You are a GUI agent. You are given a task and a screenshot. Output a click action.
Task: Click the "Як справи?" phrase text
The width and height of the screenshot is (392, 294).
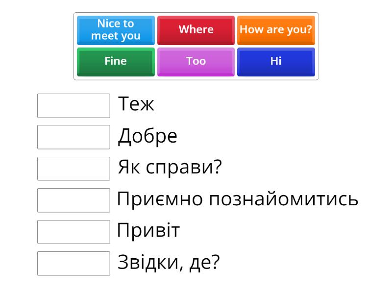point(170,168)
